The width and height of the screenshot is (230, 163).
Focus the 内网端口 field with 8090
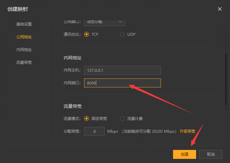(x=123, y=83)
